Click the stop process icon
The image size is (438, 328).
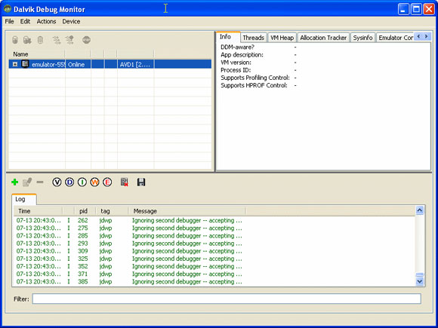click(86, 40)
